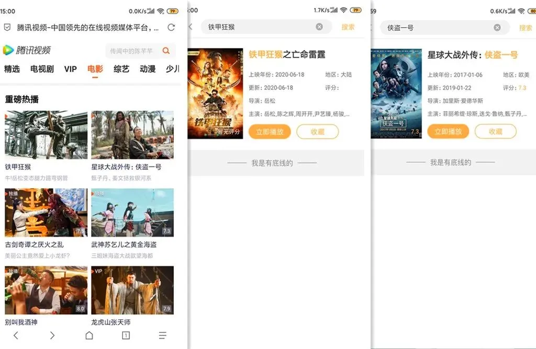Tap the 导演: 加里斯·爱德华斯 line
This screenshot has height=349, width=536.
(x=455, y=101)
